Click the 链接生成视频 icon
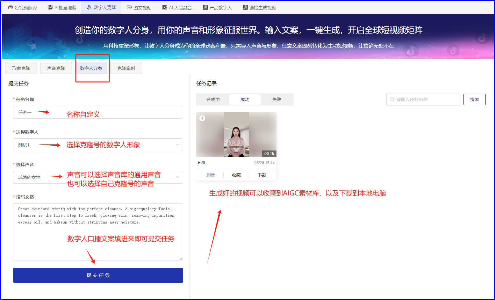 [245, 7]
